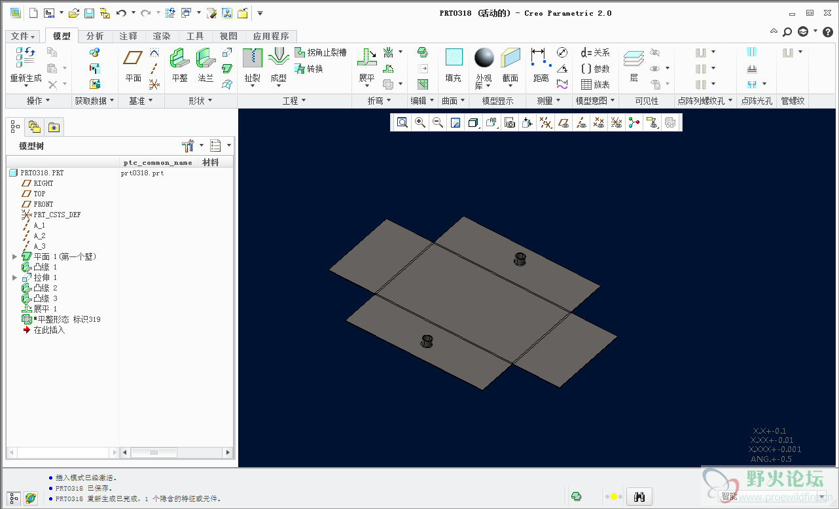Screen dimensions: 839x509
Task: Expand the 拉伸 1 tree node
Action: point(15,277)
